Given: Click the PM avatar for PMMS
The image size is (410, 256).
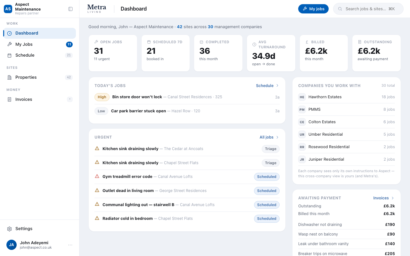Looking at the screenshot, I should click(x=302, y=109).
